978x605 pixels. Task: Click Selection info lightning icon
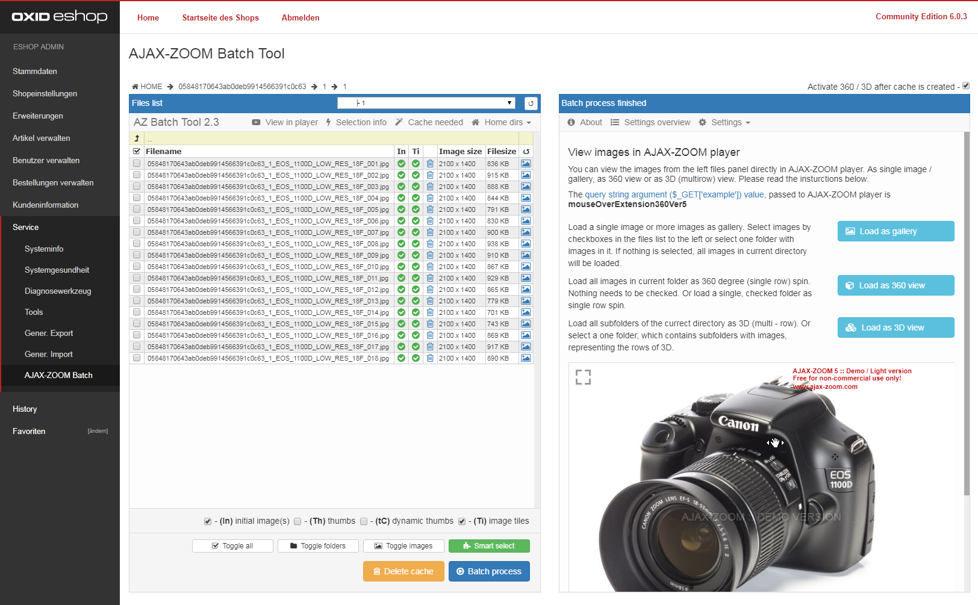point(328,122)
